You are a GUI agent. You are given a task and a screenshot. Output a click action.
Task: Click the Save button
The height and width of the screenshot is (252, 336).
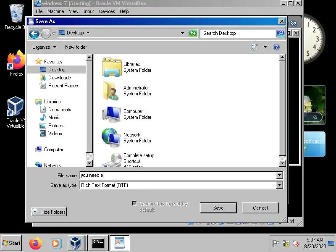(x=218, y=208)
